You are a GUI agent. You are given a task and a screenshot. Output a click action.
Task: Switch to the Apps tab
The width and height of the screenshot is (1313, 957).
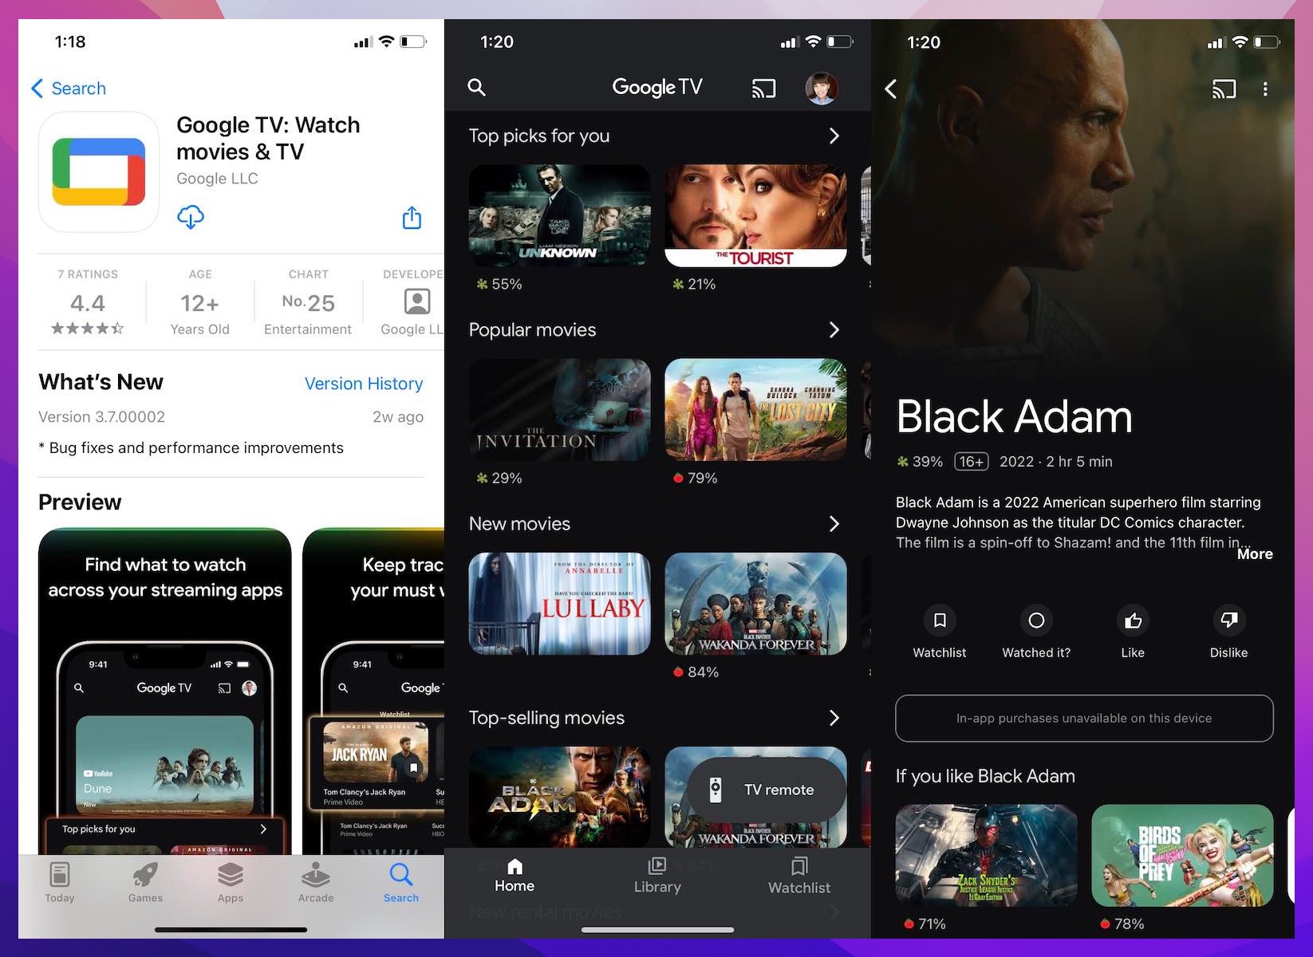[231, 883]
